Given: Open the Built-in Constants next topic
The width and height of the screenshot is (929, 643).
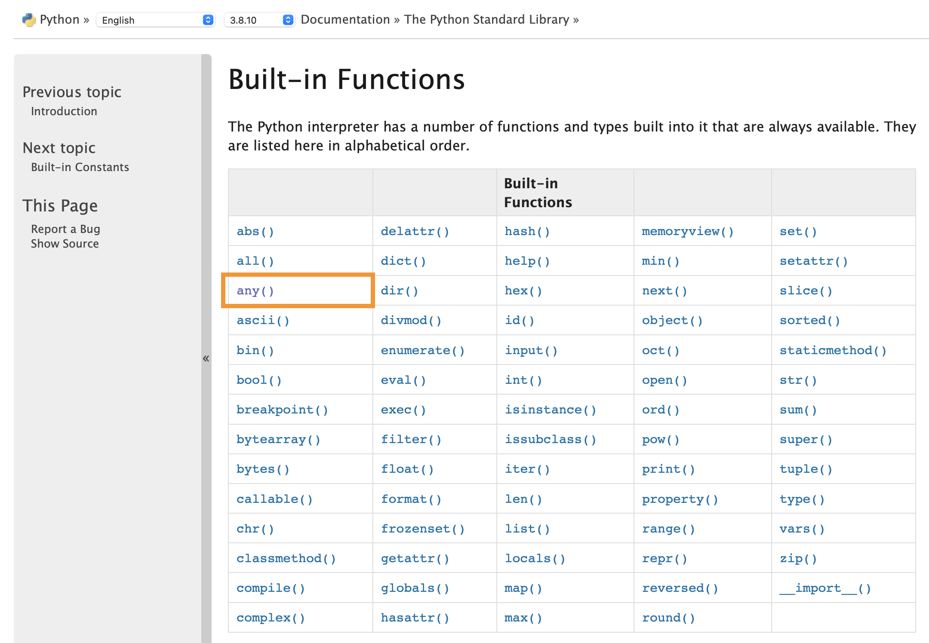Looking at the screenshot, I should point(80,167).
